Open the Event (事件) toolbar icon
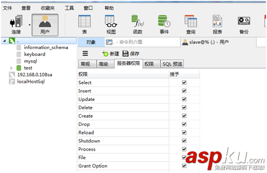 (x=164, y=25)
